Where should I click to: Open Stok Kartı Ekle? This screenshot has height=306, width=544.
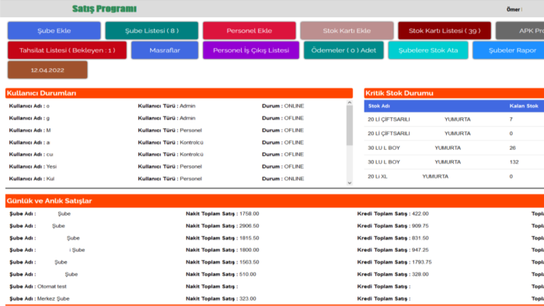[x=347, y=31]
